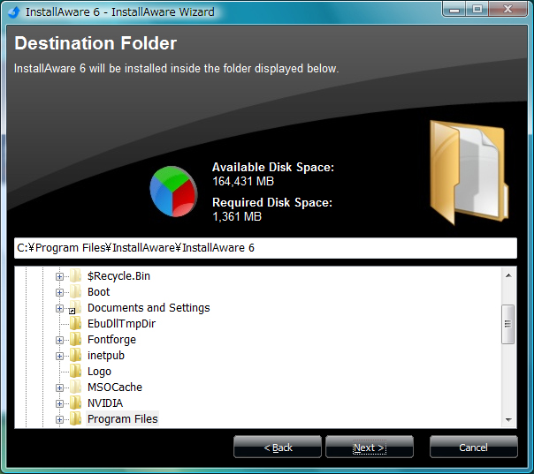Select the inetpub folder name
The image size is (534, 474).
click(x=106, y=356)
